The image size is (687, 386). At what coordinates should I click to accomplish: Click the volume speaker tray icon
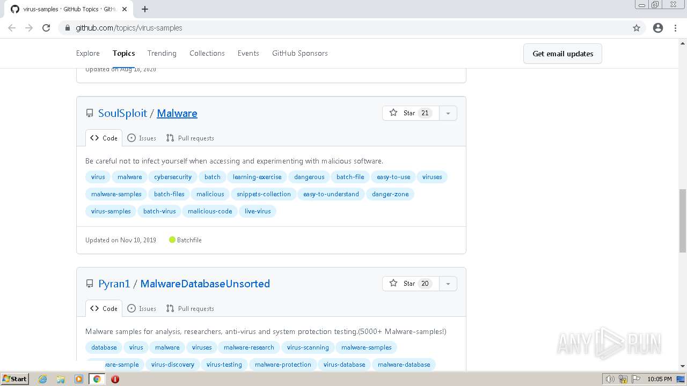[610, 379]
